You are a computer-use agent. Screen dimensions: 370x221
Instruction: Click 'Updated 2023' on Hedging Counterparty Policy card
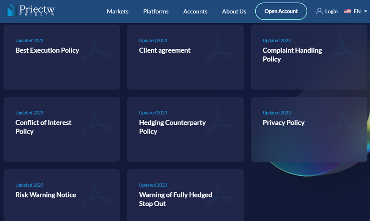tap(153, 113)
